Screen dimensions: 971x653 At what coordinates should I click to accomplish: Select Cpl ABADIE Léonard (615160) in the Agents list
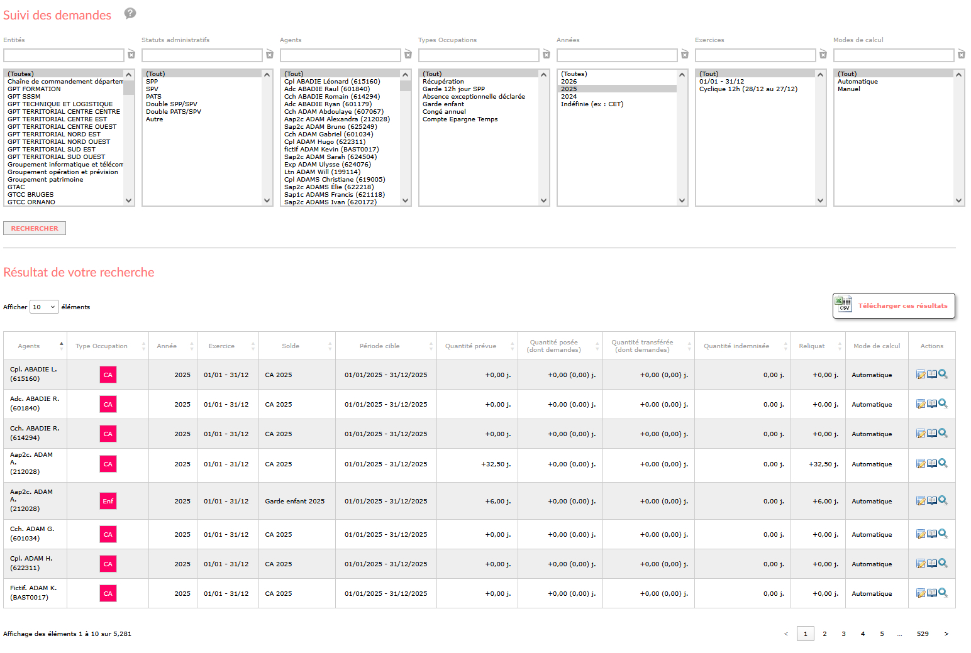pyautogui.click(x=341, y=81)
